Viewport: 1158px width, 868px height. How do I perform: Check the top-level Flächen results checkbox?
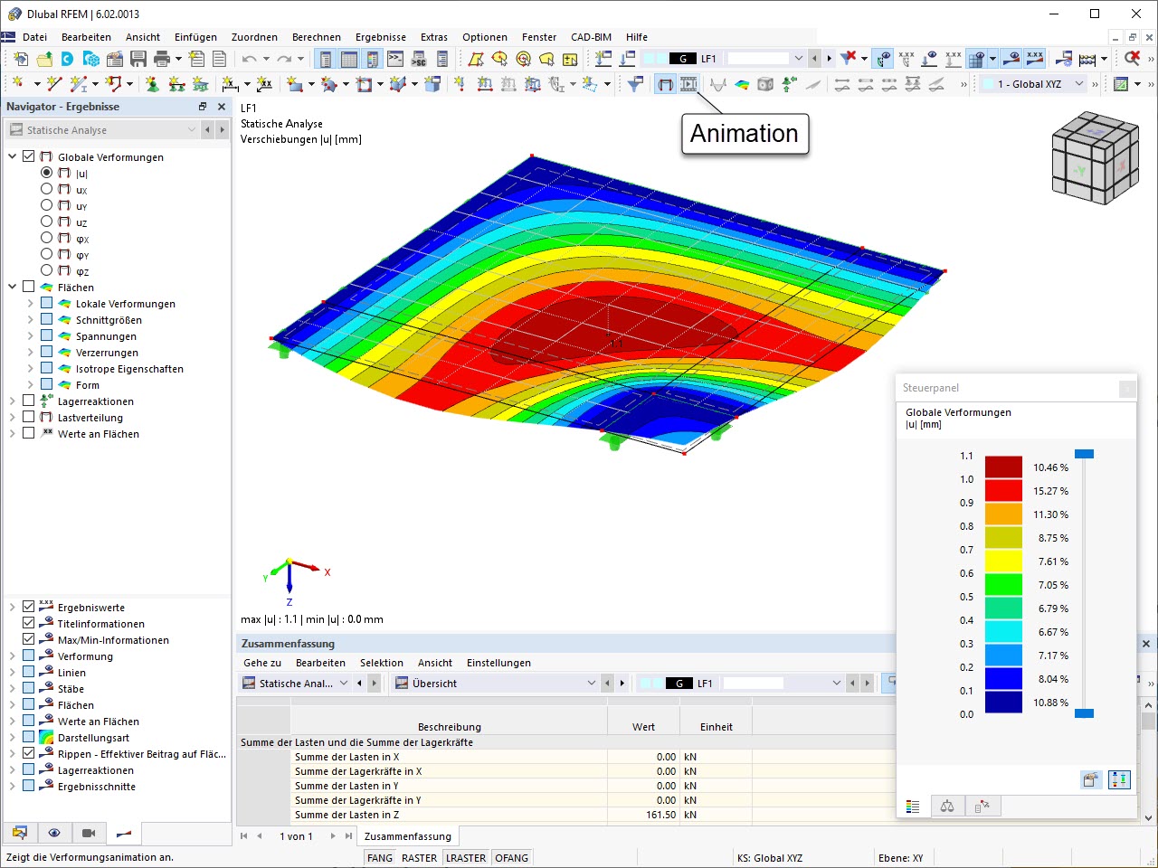29,287
